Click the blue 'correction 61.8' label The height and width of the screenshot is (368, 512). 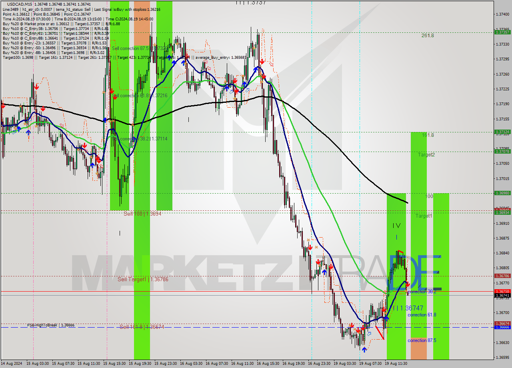pos(422,315)
